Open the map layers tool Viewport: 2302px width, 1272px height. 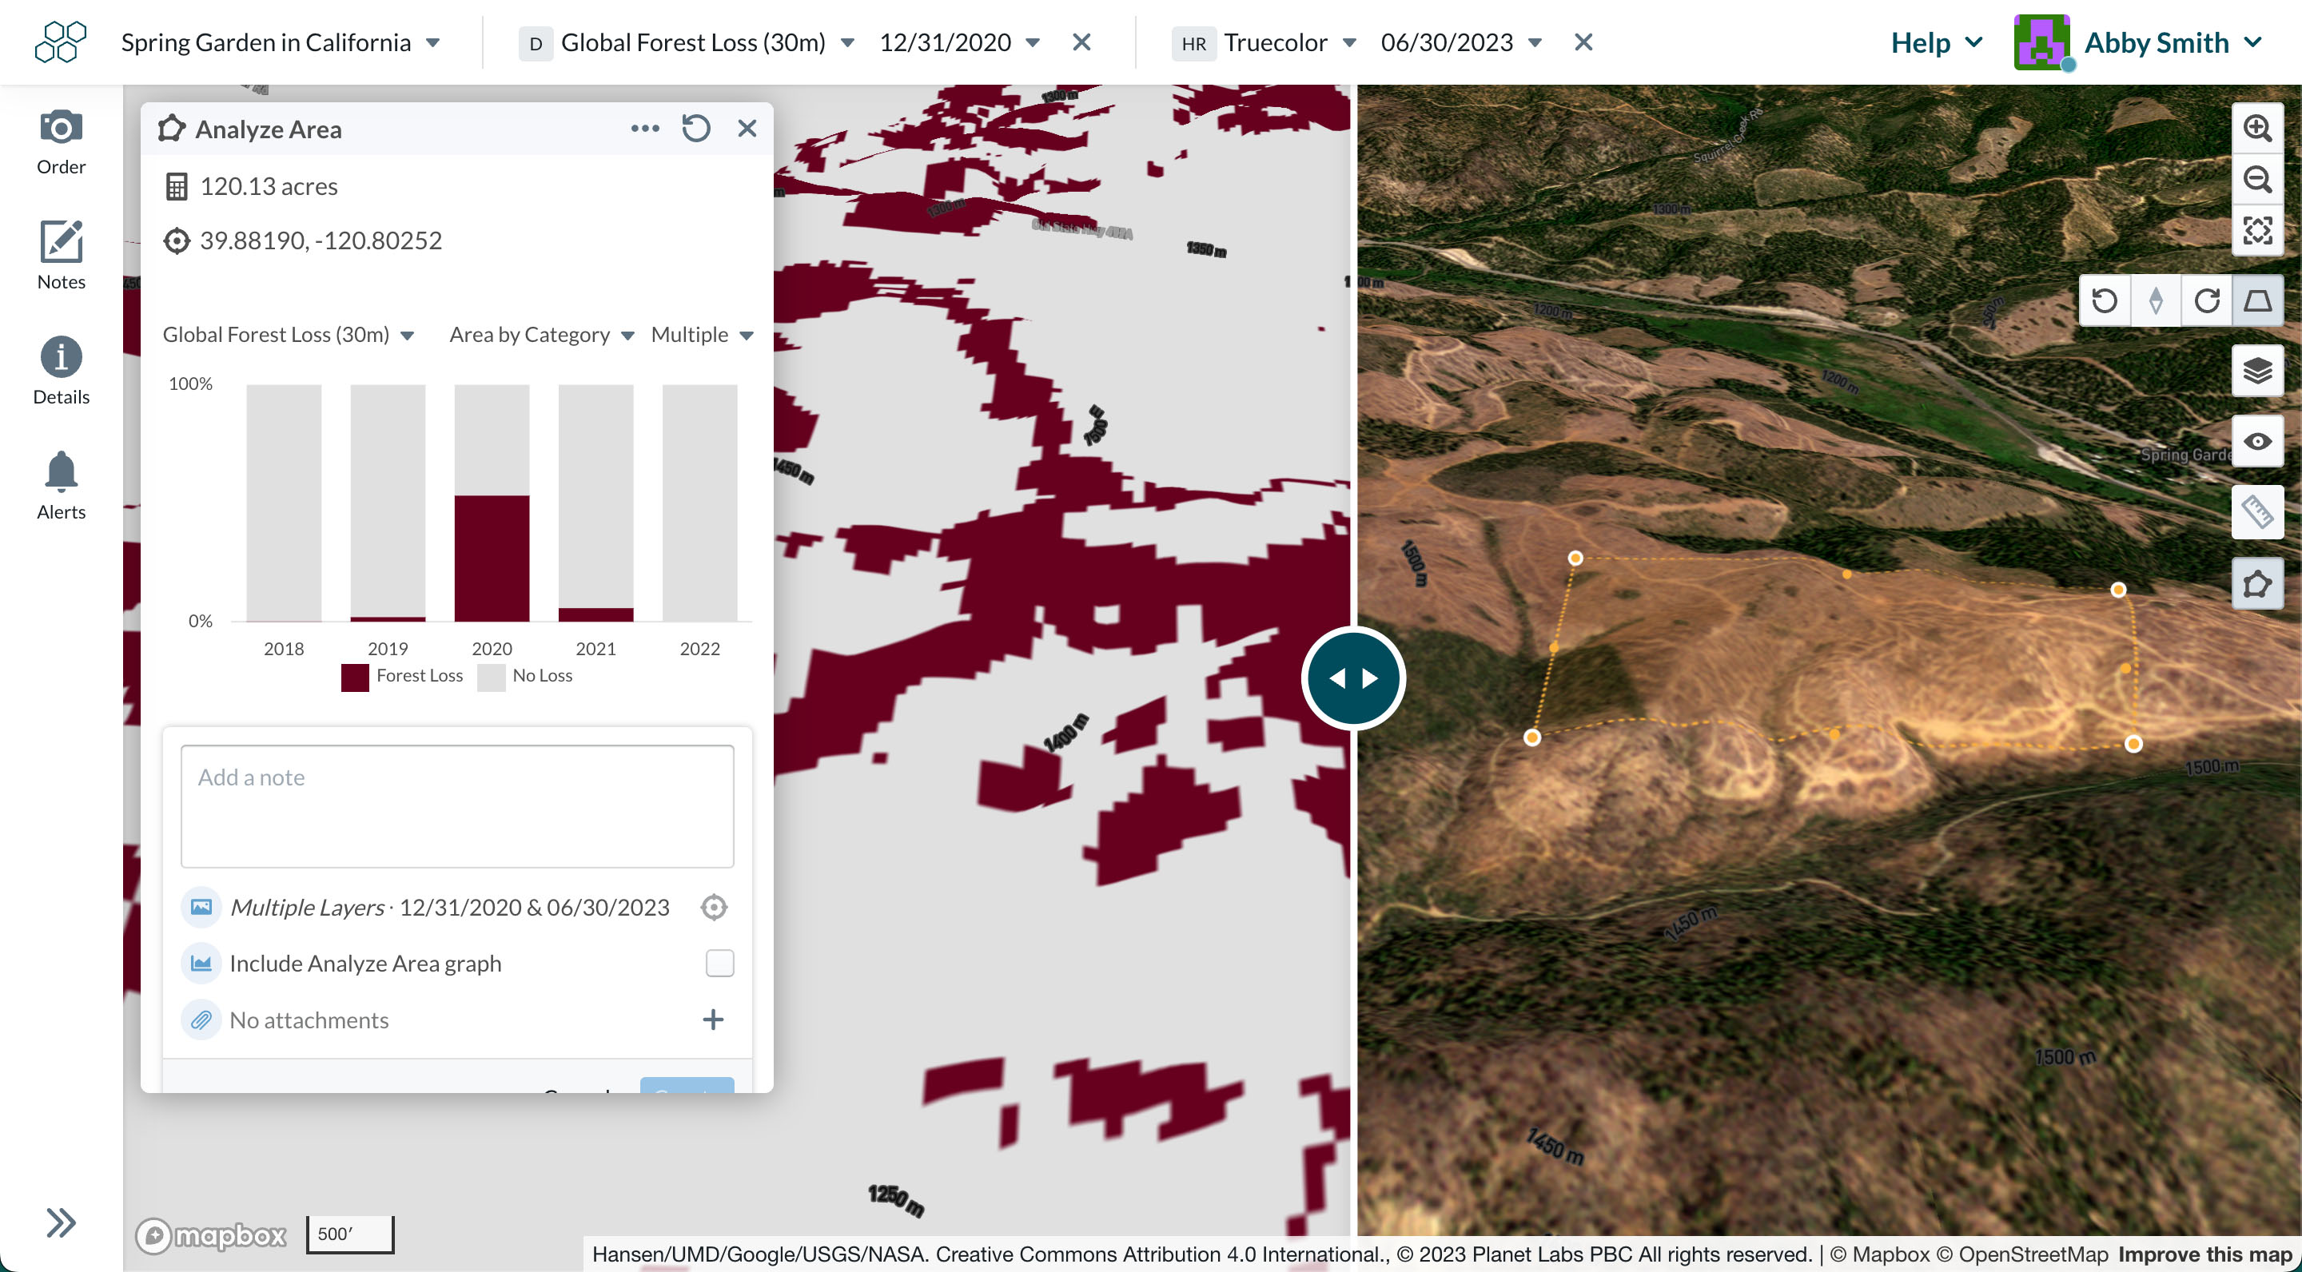point(2258,370)
